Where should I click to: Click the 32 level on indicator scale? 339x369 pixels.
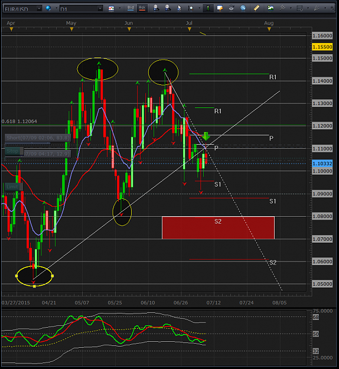point(316,351)
